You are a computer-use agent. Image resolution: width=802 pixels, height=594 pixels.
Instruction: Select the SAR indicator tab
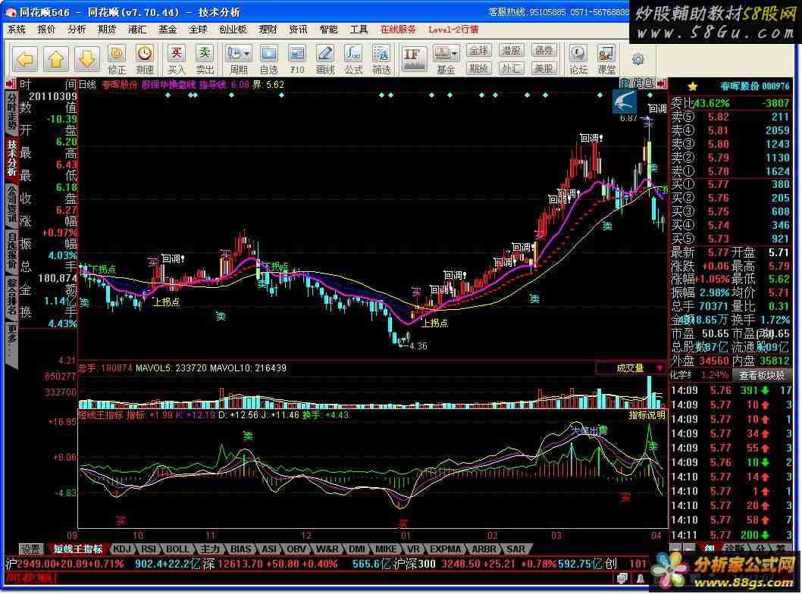pyautogui.click(x=515, y=549)
